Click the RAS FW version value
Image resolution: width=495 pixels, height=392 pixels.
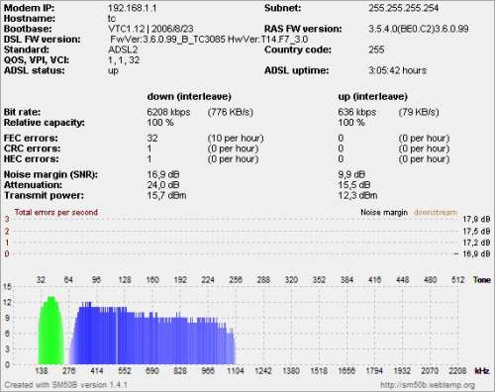tap(419, 29)
